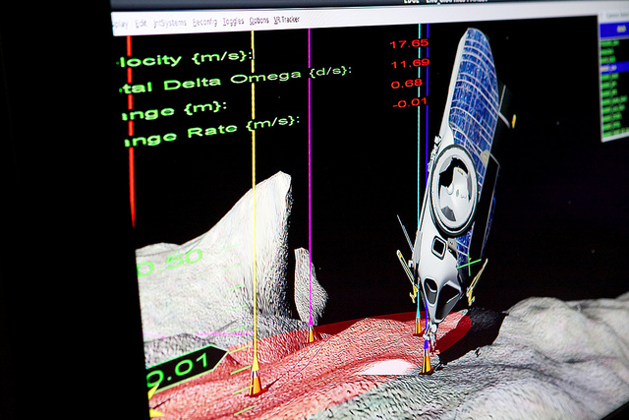Click the 17.65 velocity readout value

[x=408, y=45]
